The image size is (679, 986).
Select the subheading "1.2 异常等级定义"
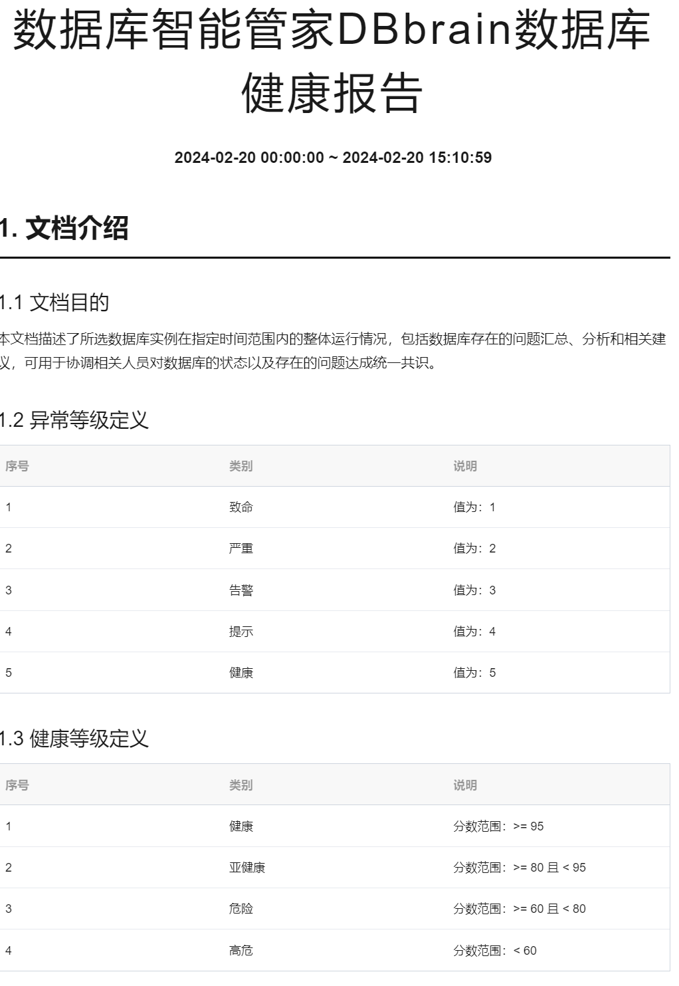[x=74, y=420]
